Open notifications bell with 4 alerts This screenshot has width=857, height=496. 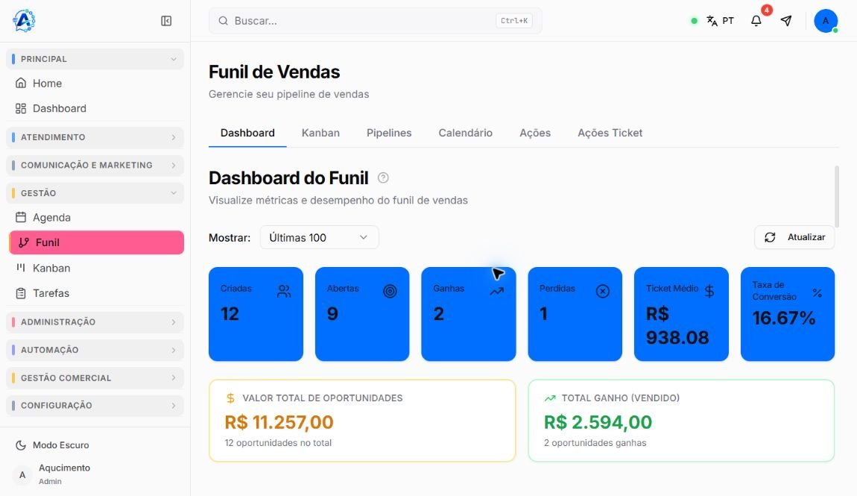pos(756,21)
